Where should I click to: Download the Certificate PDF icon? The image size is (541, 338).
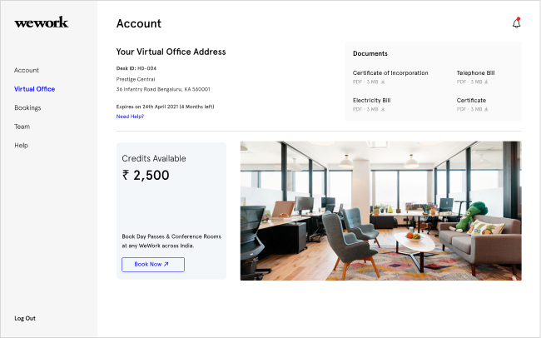486,109
